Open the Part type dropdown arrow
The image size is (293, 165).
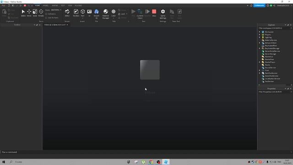[x=82, y=18]
